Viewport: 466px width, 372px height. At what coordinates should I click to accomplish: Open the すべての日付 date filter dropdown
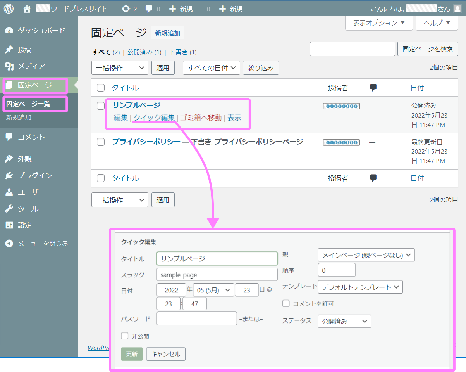[x=211, y=67]
